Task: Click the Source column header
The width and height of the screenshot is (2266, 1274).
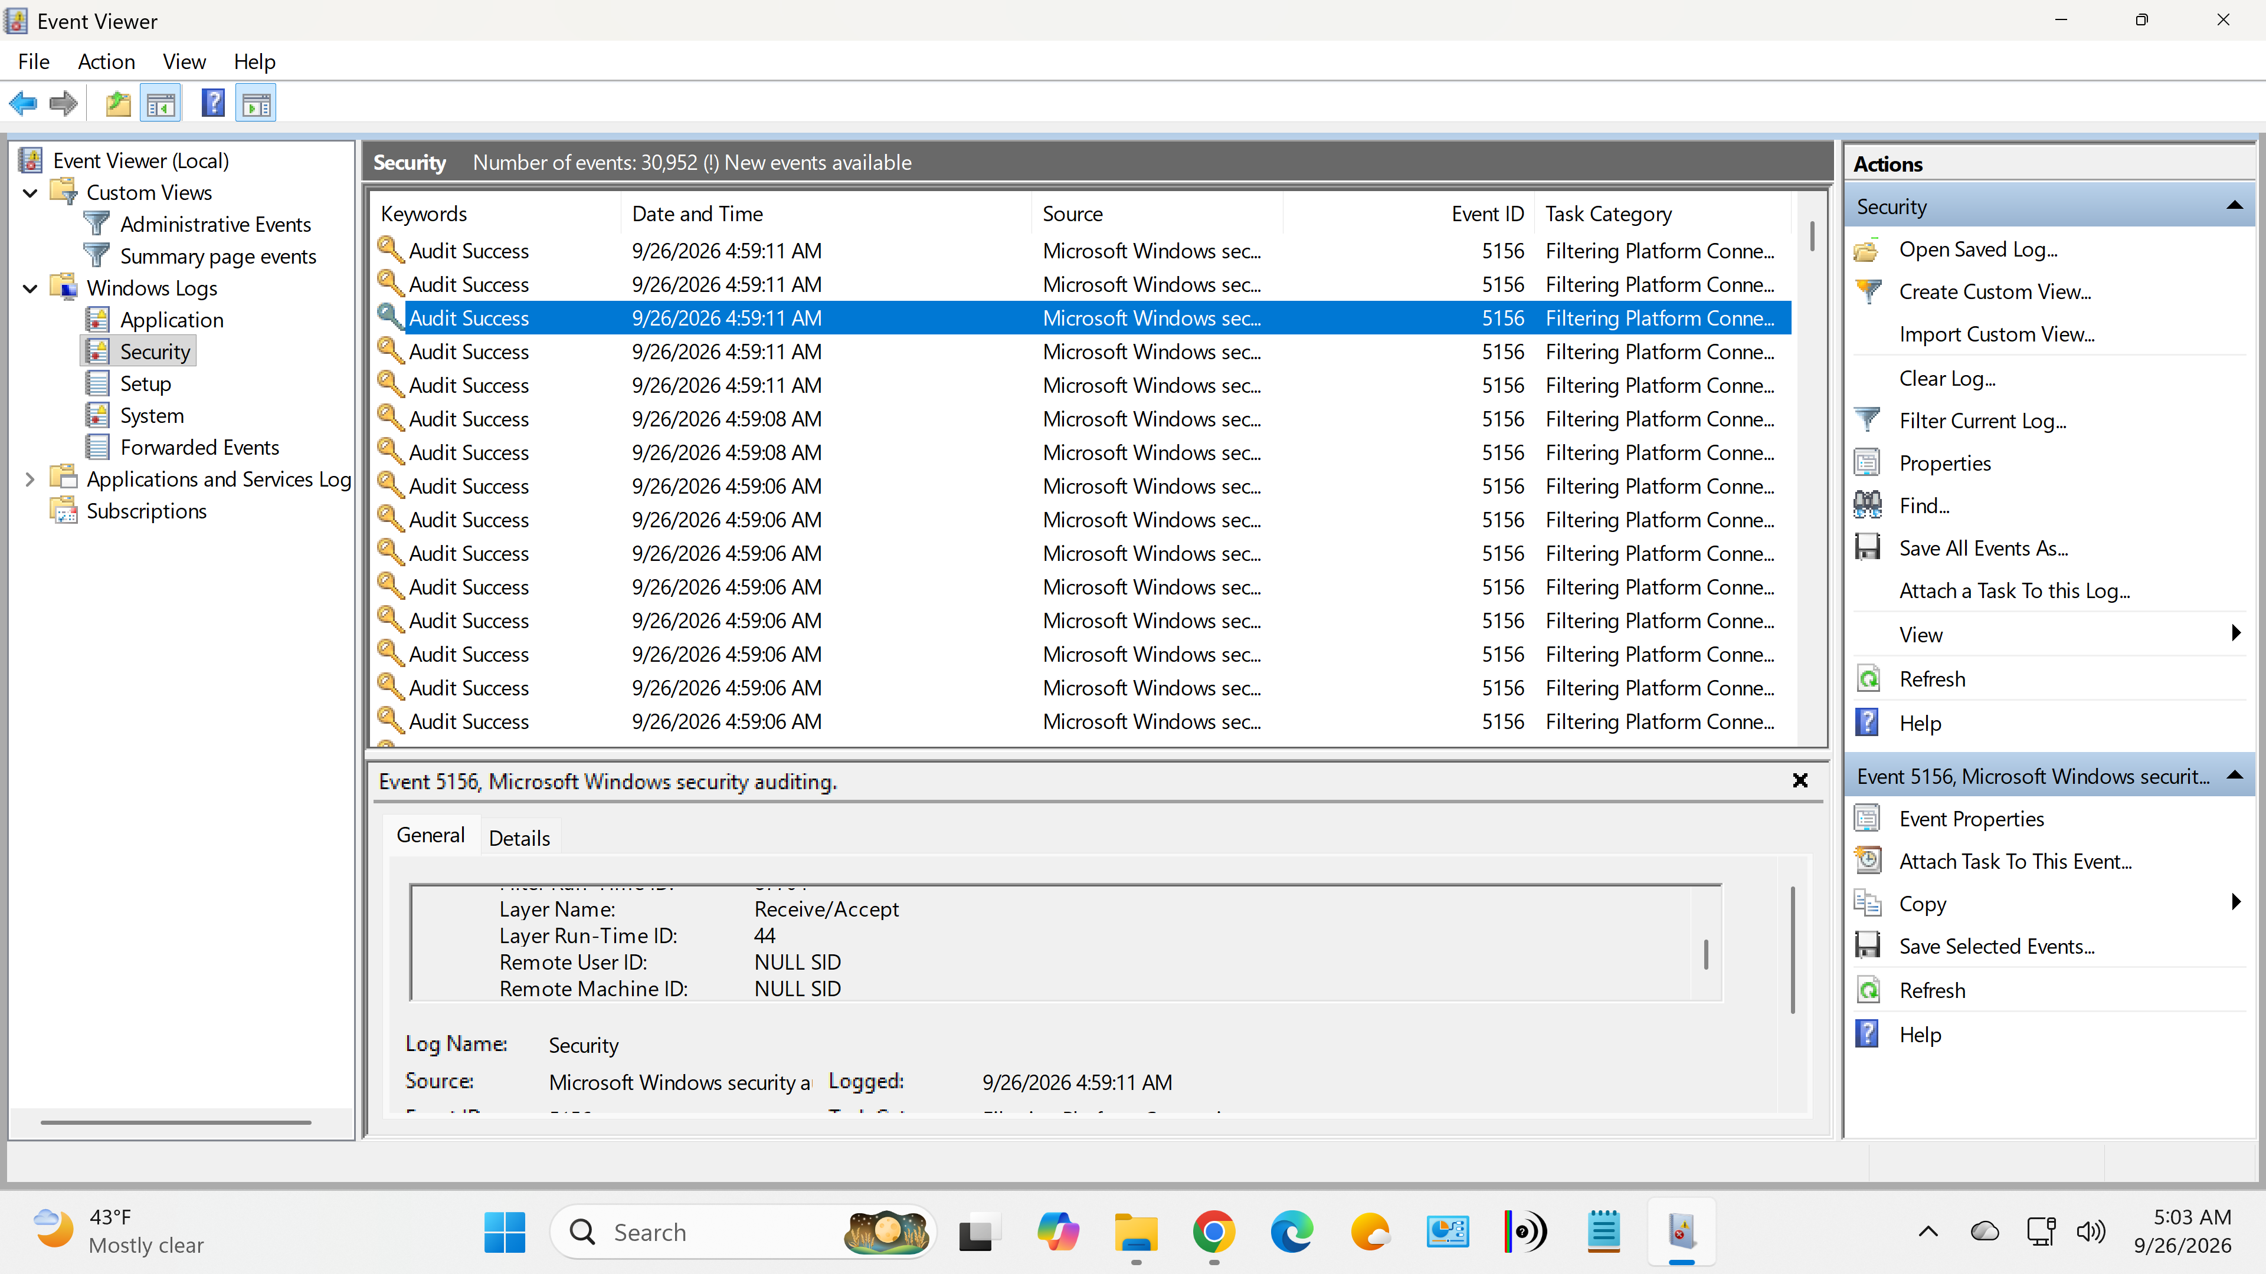Action: pyautogui.click(x=1156, y=214)
